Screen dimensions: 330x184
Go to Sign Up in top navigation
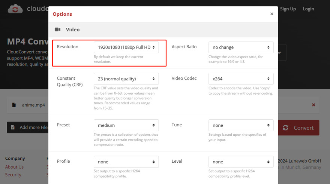[288, 9]
